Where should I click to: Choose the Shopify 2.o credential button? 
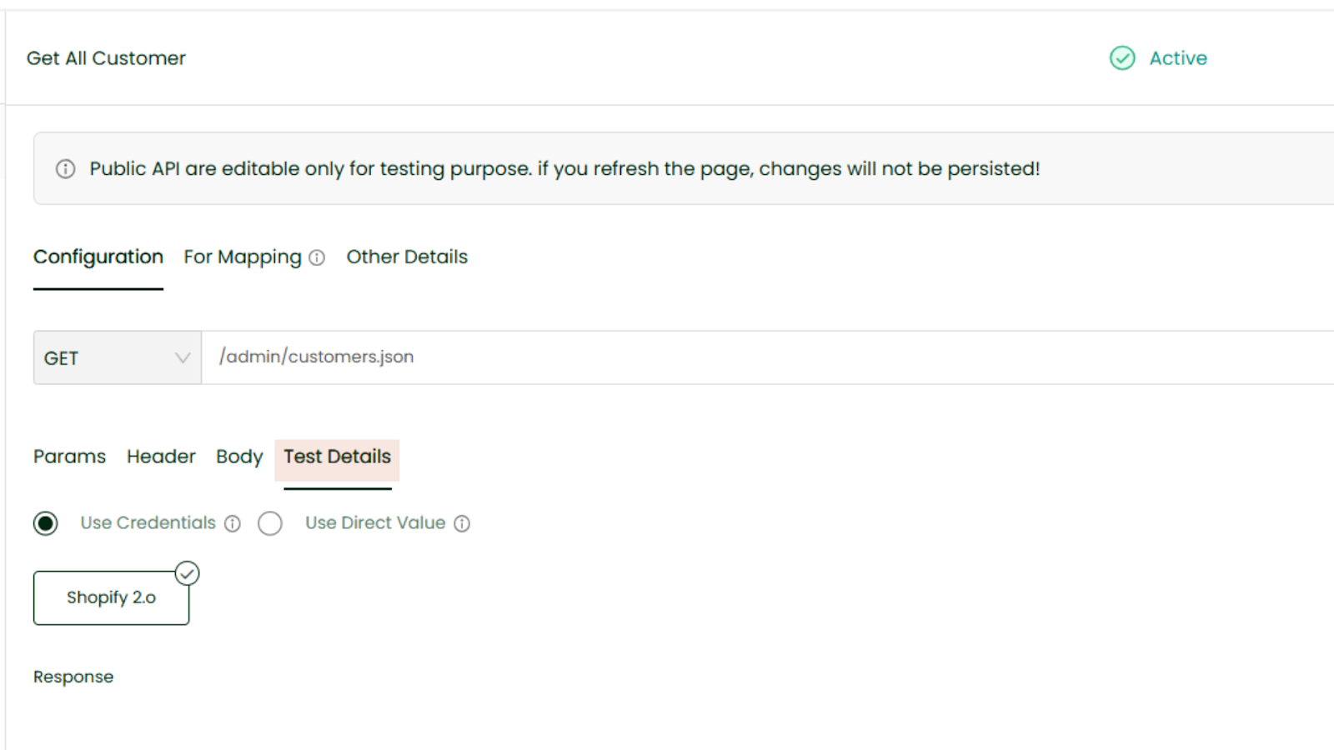tap(111, 597)
